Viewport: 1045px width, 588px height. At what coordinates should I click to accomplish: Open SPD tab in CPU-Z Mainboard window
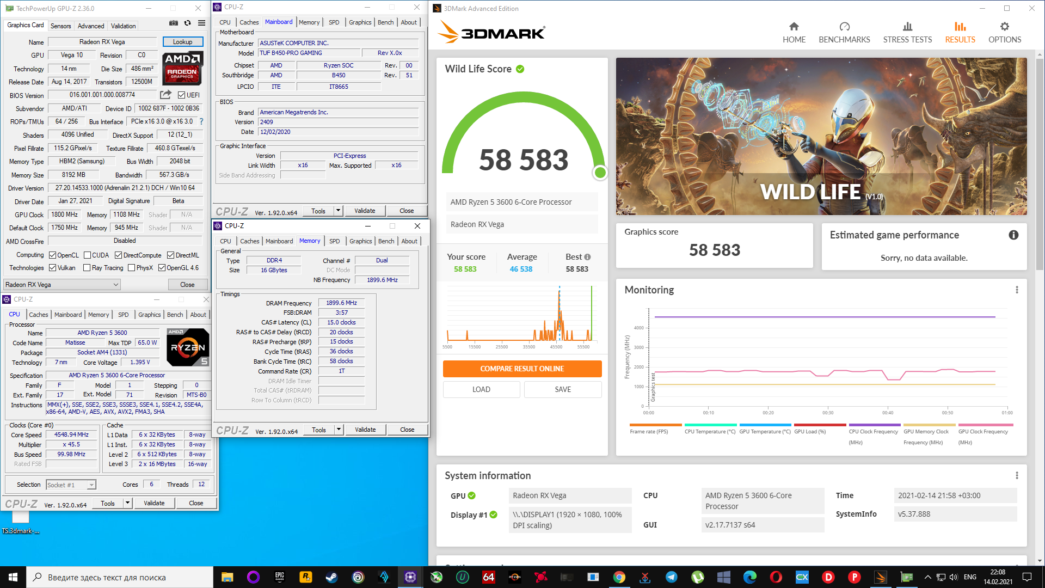tap(334, 22)
